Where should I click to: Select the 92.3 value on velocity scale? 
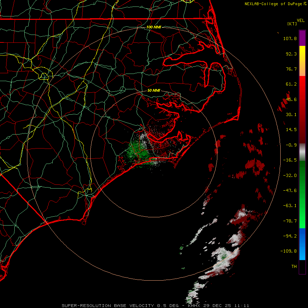point(291,54)
